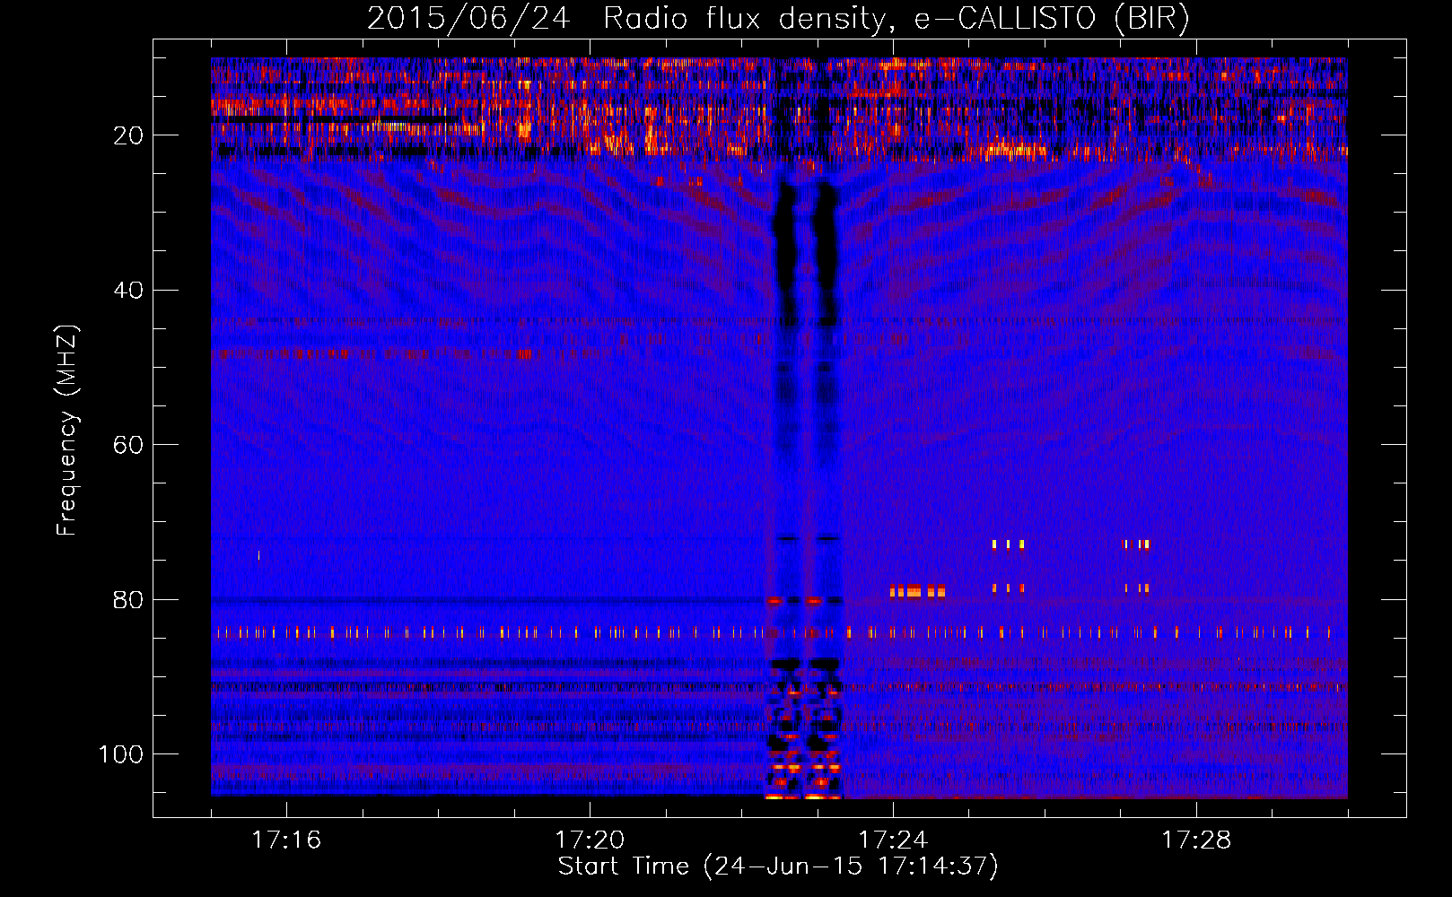1452x897 pixels.
Task: Click the 60 frequency tick label
Action: click(128, 445)
